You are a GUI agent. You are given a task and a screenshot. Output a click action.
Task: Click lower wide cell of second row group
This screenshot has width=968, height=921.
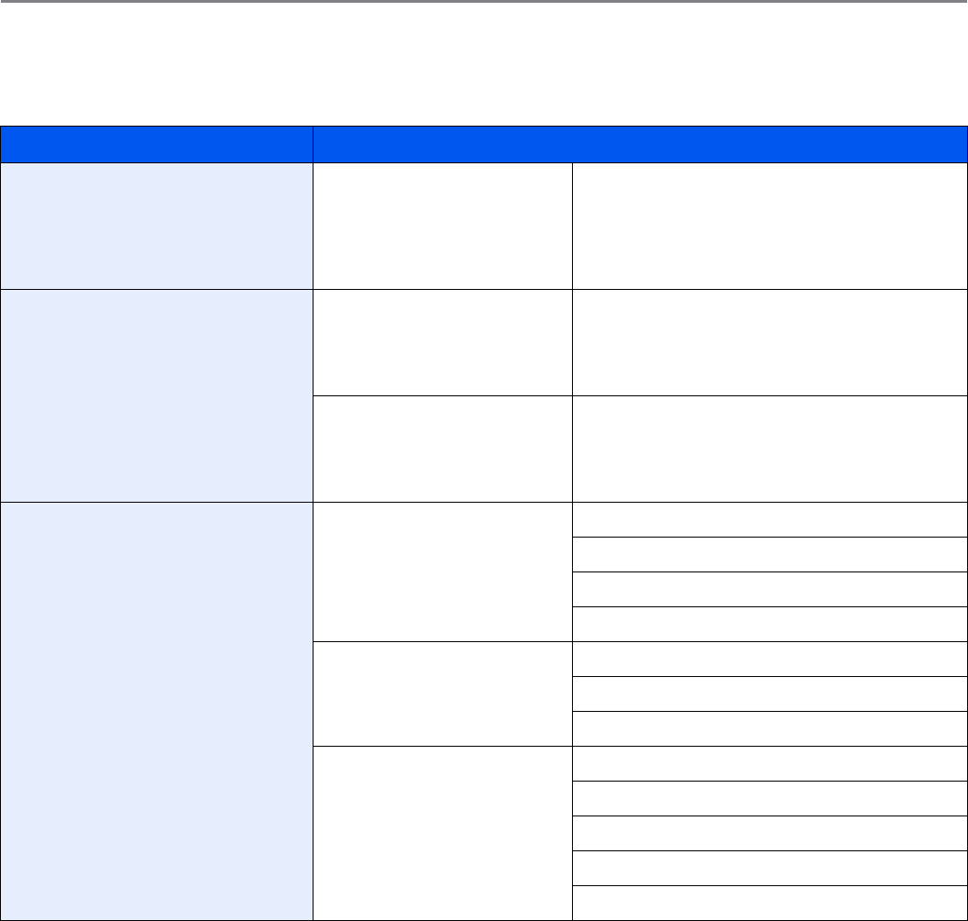pos(769,449)
